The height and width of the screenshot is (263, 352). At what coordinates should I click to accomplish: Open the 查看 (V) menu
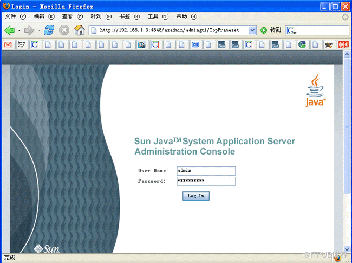click(73, 17)
